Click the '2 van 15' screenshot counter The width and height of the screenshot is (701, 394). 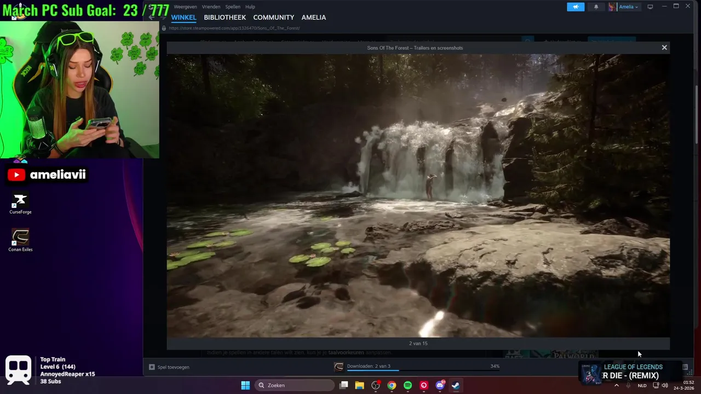tap(418, 343)
